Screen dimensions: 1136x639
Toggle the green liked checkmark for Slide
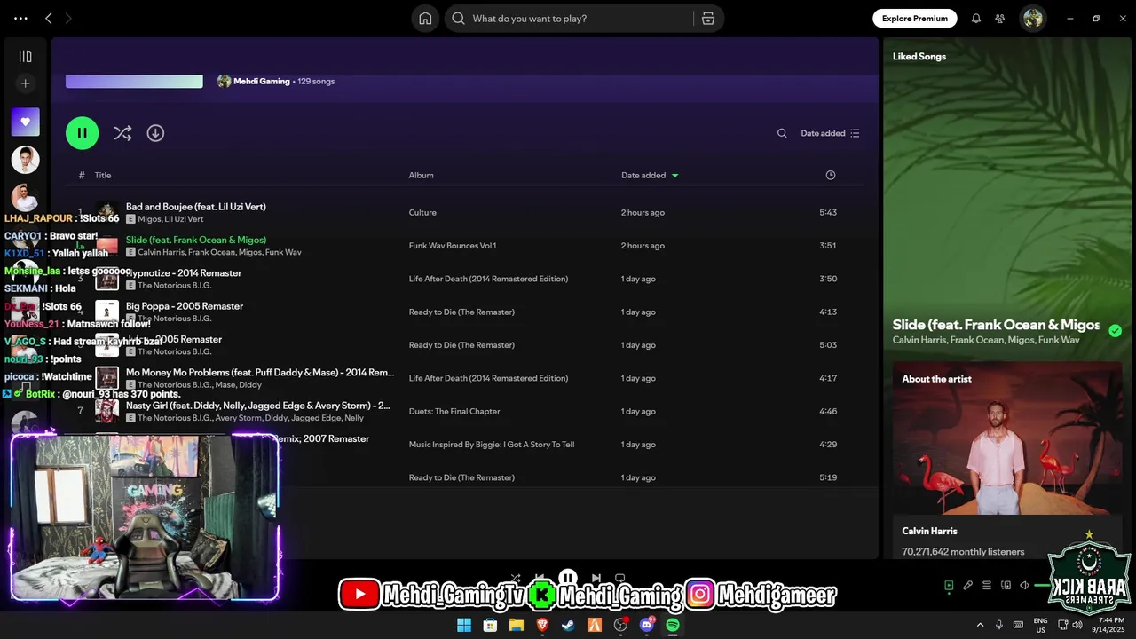coord(1115,331)
